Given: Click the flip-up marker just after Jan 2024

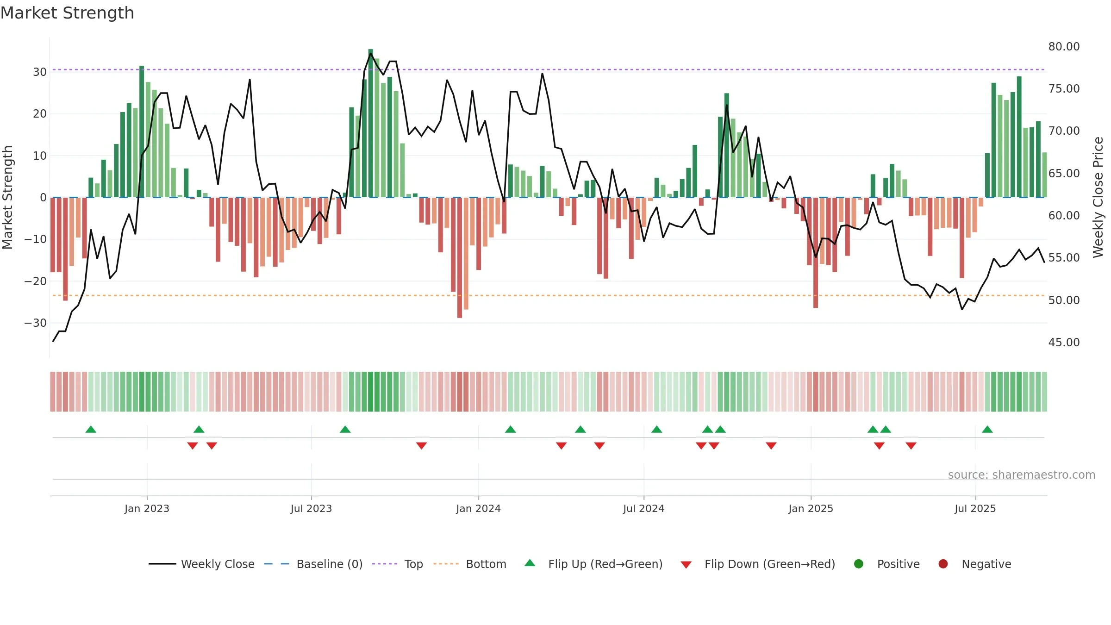Looking at the screenshot, I should tap(510, 429).
